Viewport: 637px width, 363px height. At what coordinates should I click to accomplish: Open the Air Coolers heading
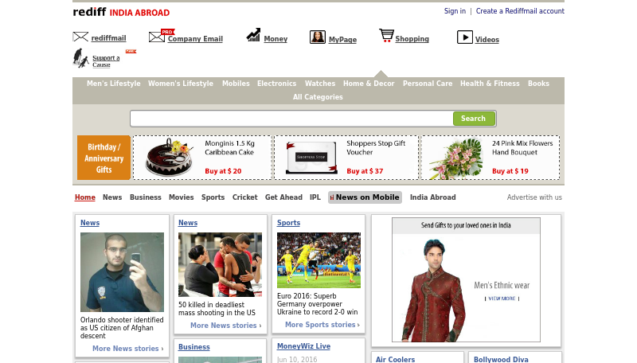coord(395,359)
